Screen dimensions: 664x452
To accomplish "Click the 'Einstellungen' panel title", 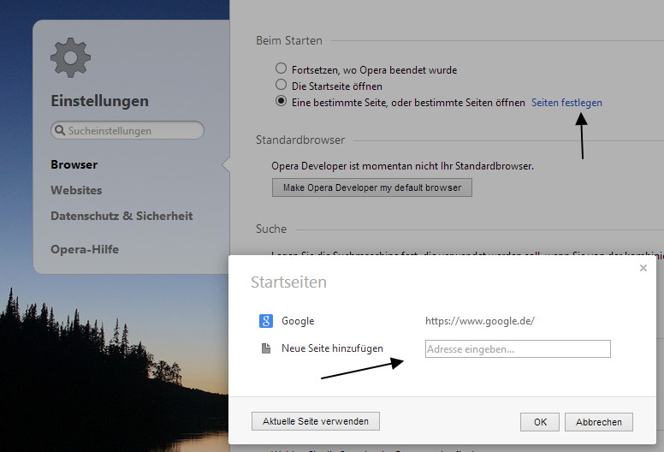I will [x=99, y=101].
